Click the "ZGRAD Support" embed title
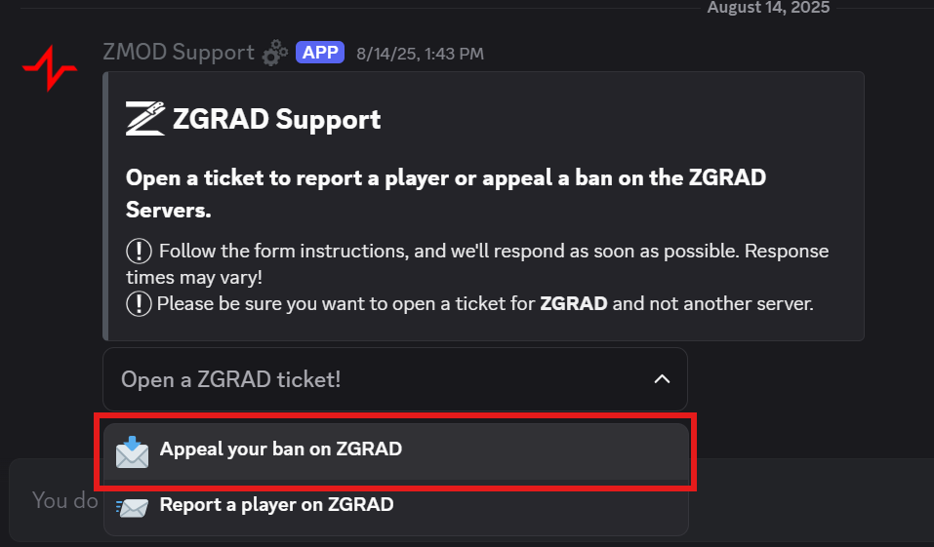This screenshot has height=547, width=934. 276,120
